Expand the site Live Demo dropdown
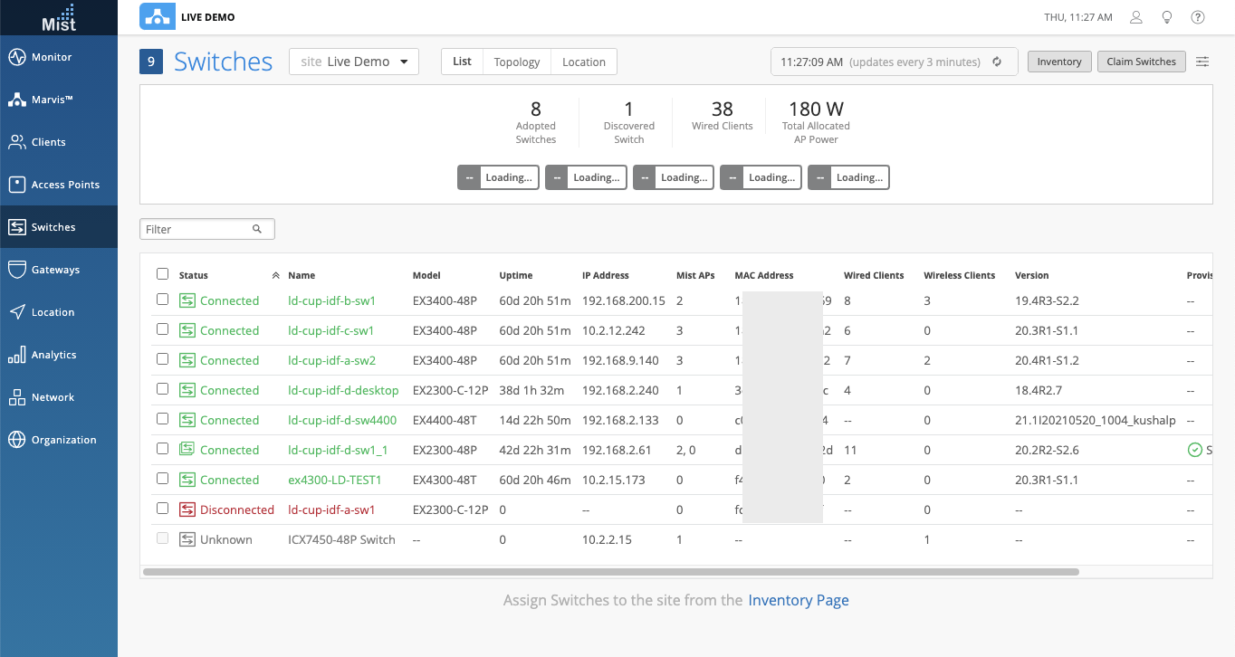This screenshot has width=1235, height=657. pyautogui.click(x=354, y=62)
